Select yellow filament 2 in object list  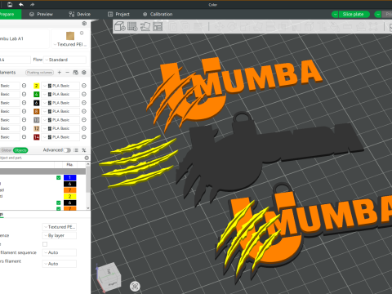pos(69,196)
